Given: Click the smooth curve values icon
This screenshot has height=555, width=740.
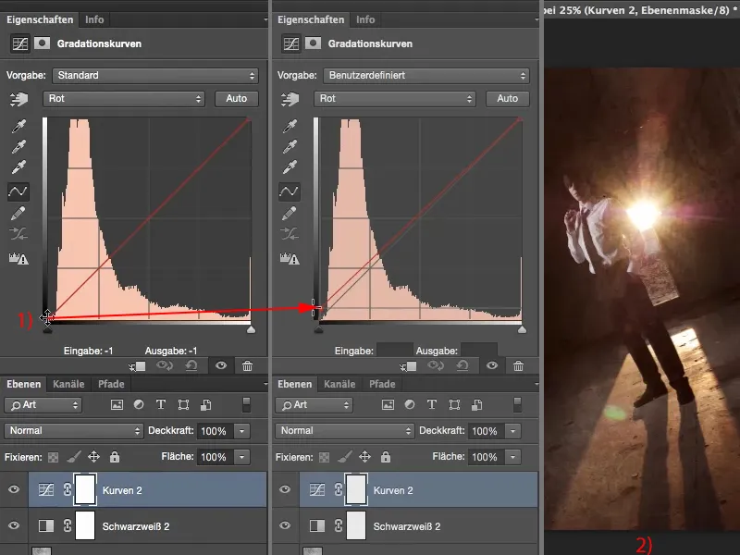Looking at the screenshot, I should [x=17, y=232].
